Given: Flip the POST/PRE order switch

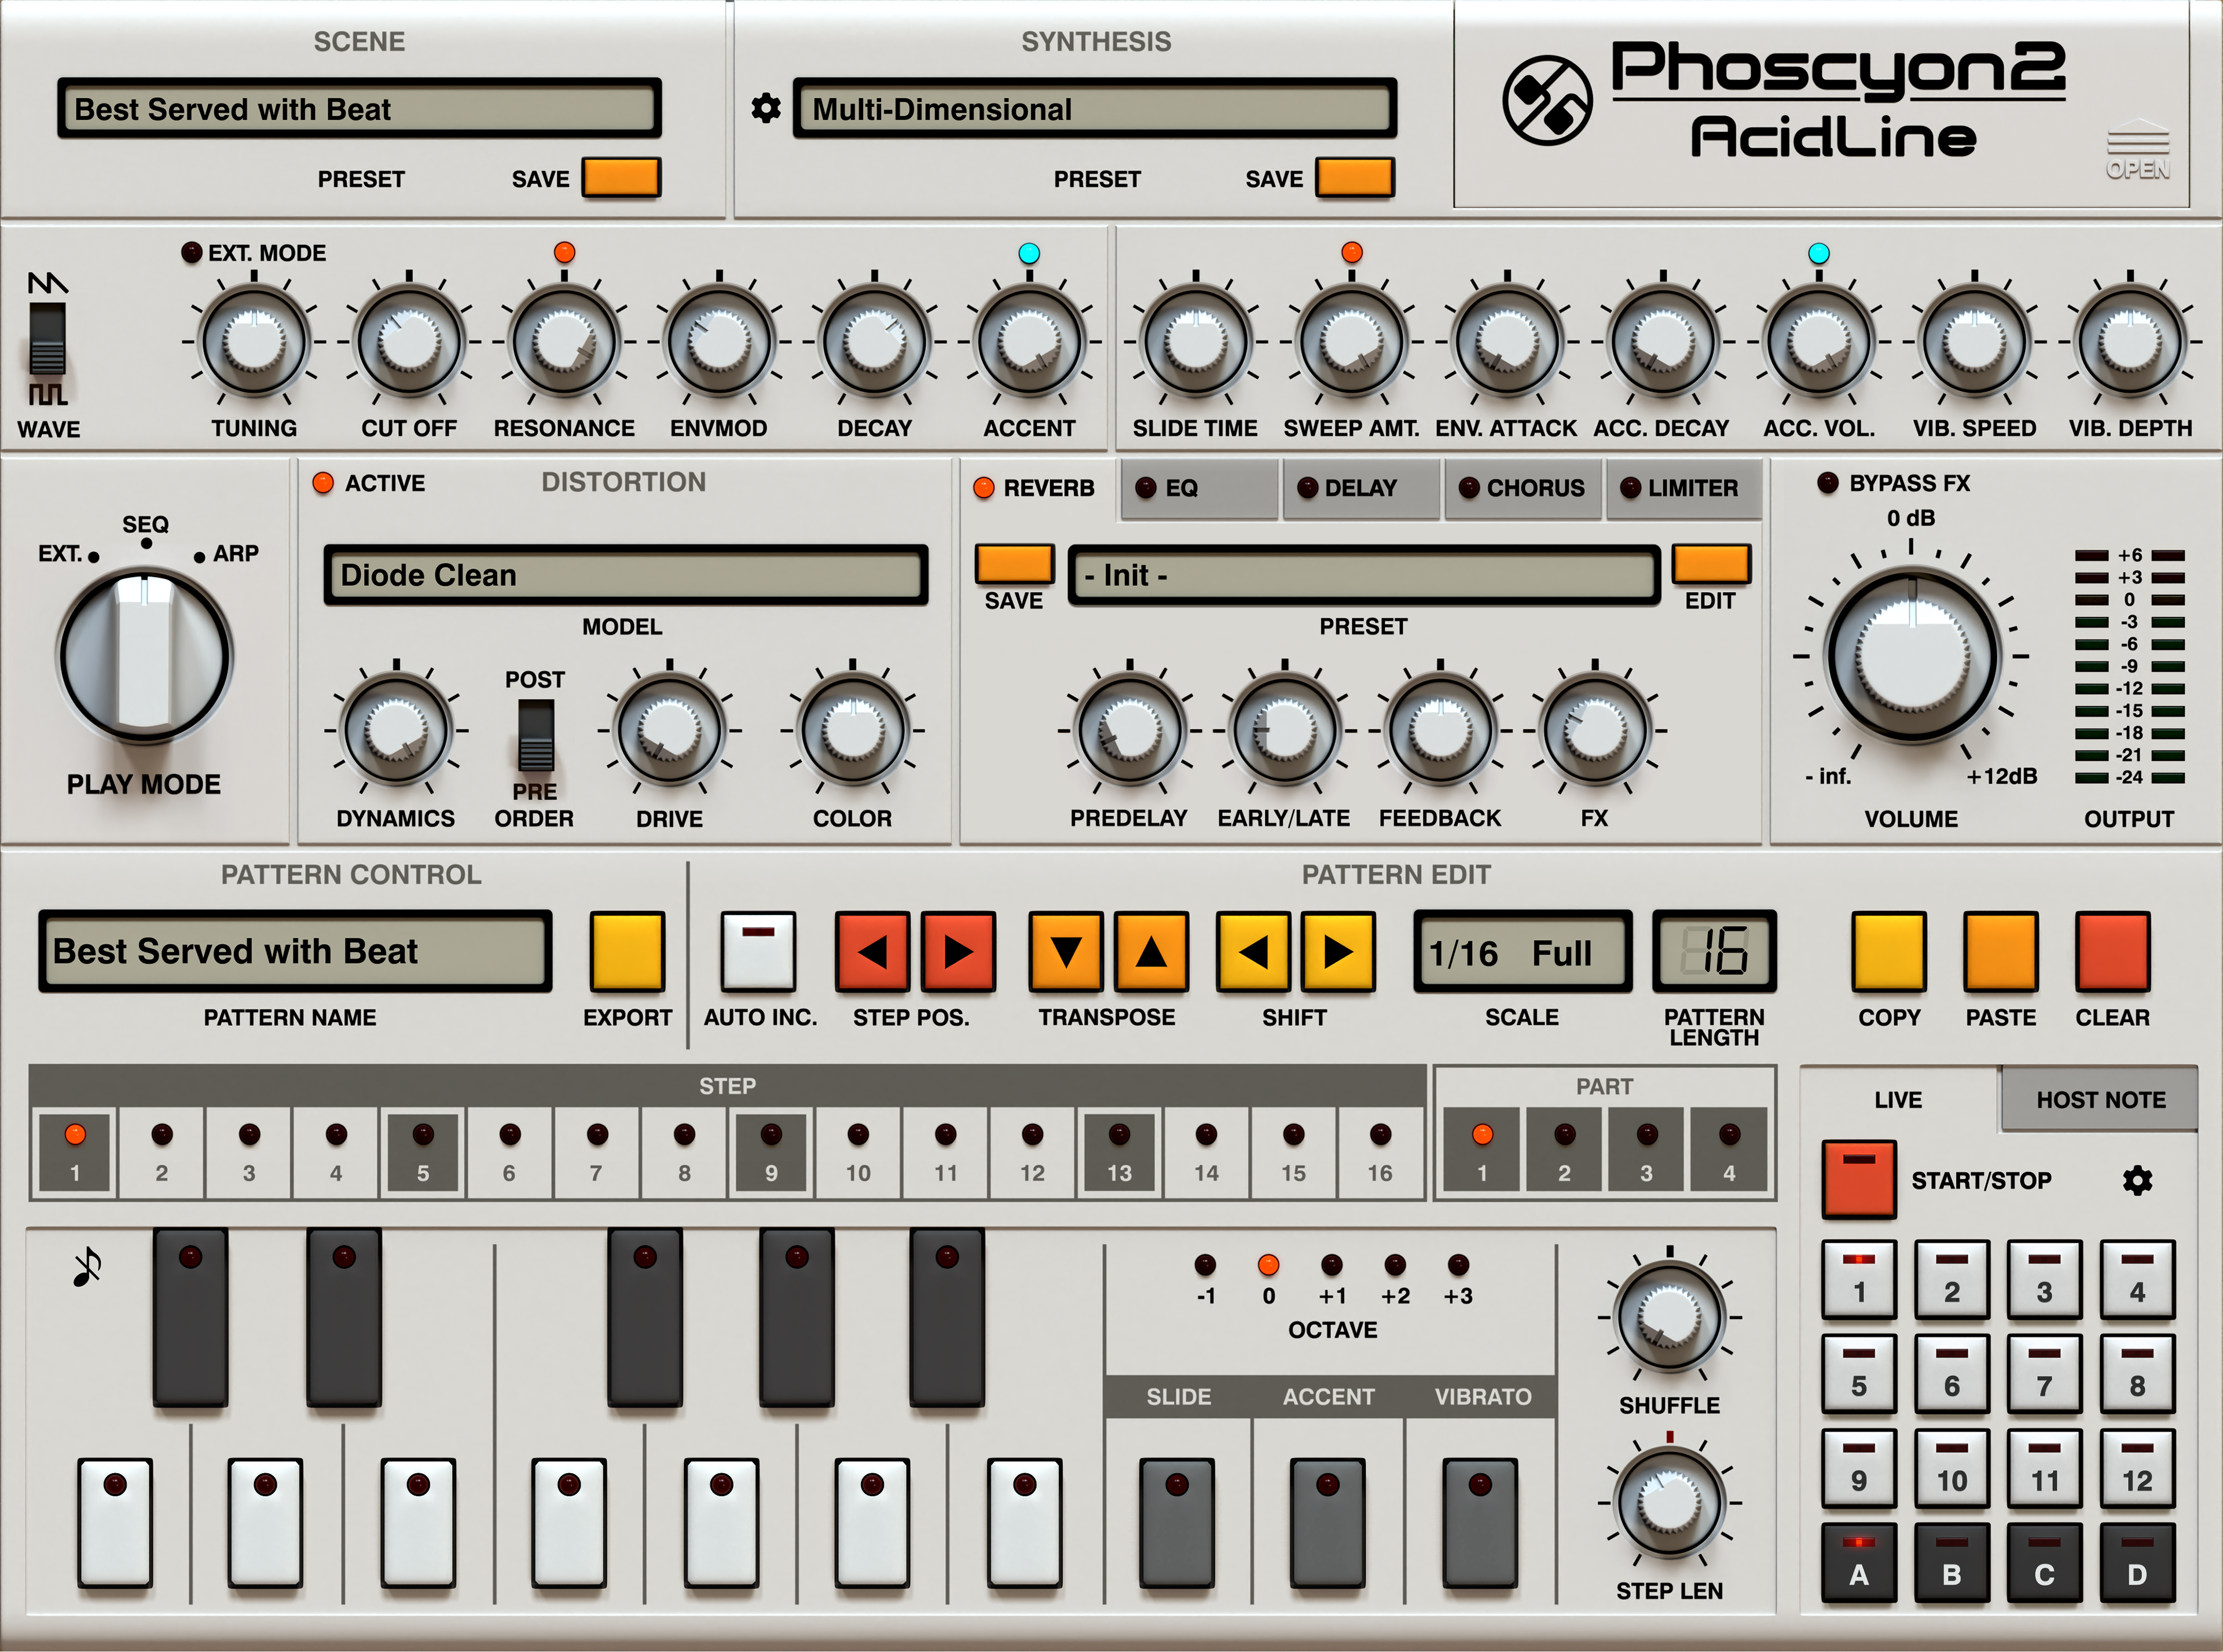Looking at the screenshot, I should [535, 736].
